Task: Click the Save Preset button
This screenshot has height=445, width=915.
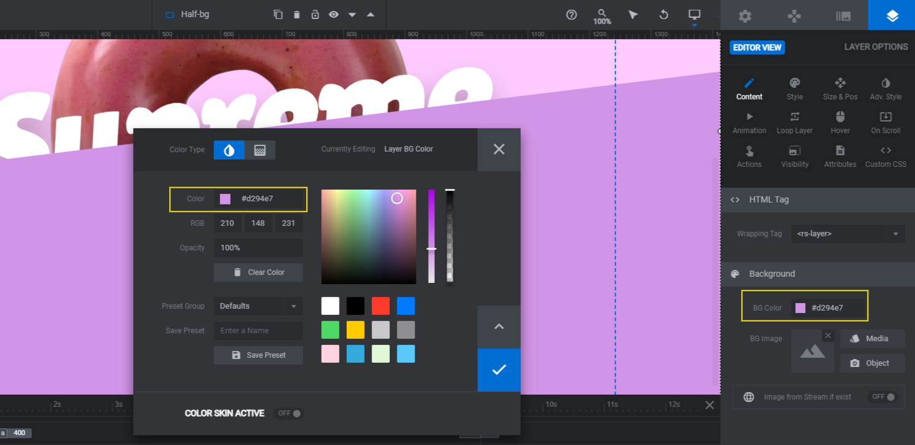Action: [258, 355]
